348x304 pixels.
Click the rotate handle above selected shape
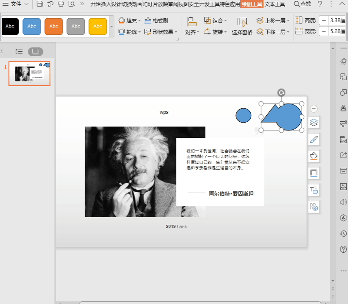[281, 93]
